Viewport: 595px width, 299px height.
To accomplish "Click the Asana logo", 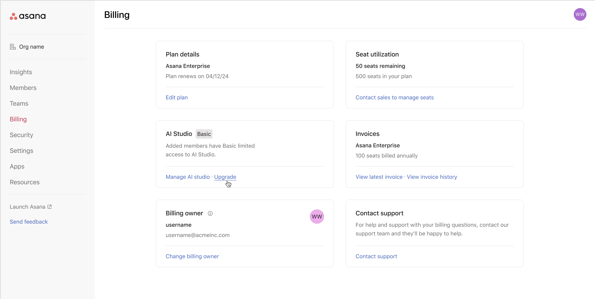I will (28, 16).
